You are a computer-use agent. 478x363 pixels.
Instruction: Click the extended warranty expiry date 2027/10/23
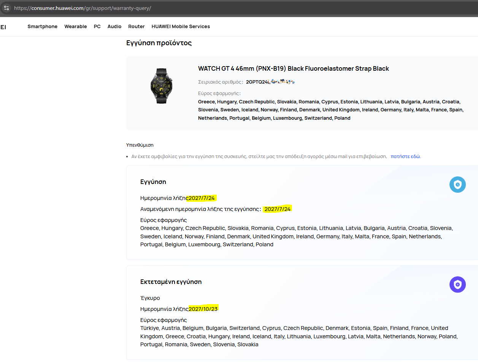[203, 309]
